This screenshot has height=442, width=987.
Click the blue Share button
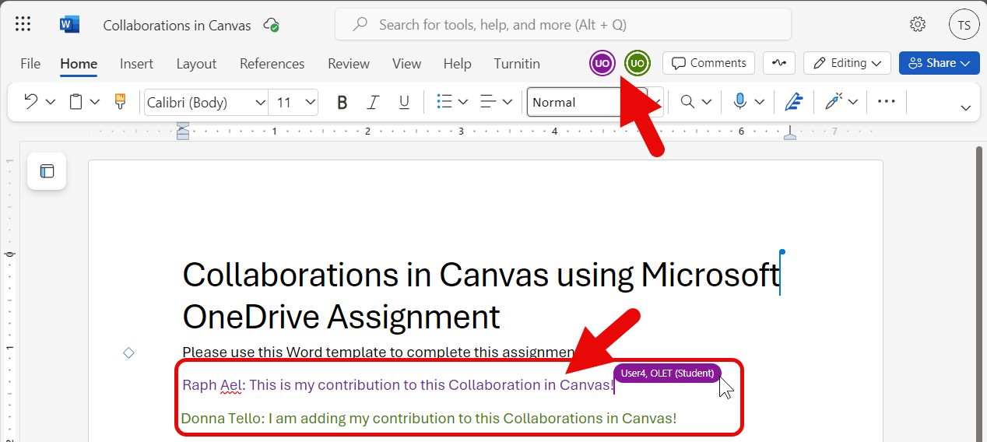click(939, 63)
